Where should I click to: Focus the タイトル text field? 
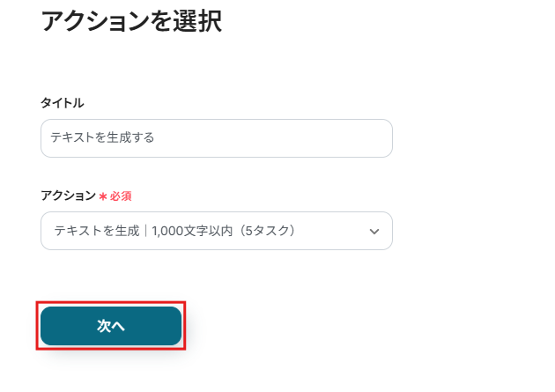(x=216, y=138)
